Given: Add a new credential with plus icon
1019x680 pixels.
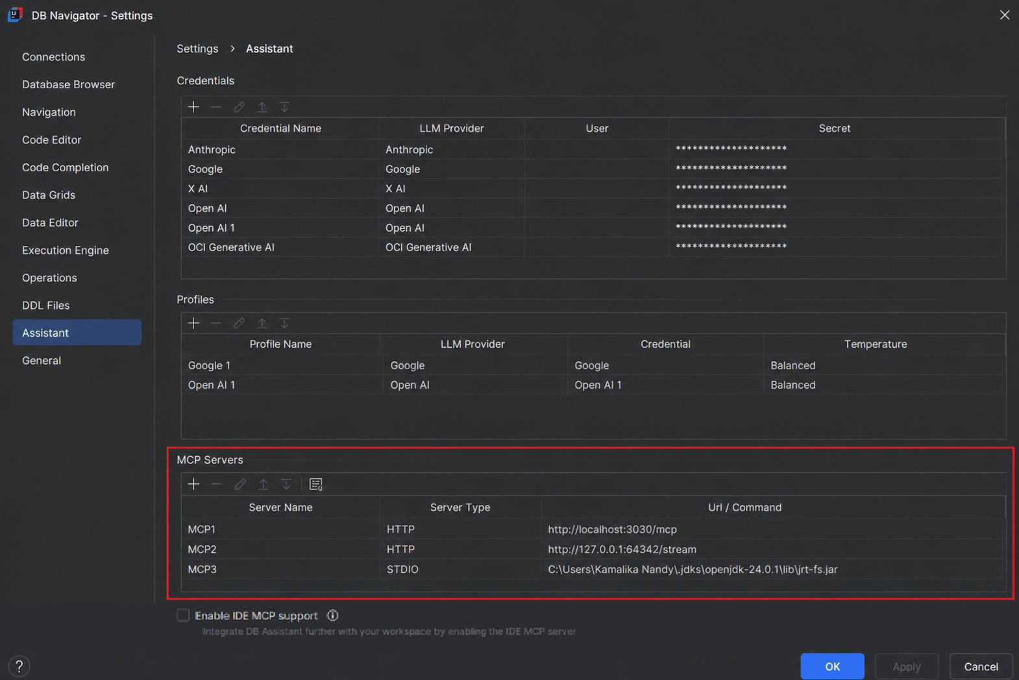Looking at the screenshot, I should pos(193,106).
